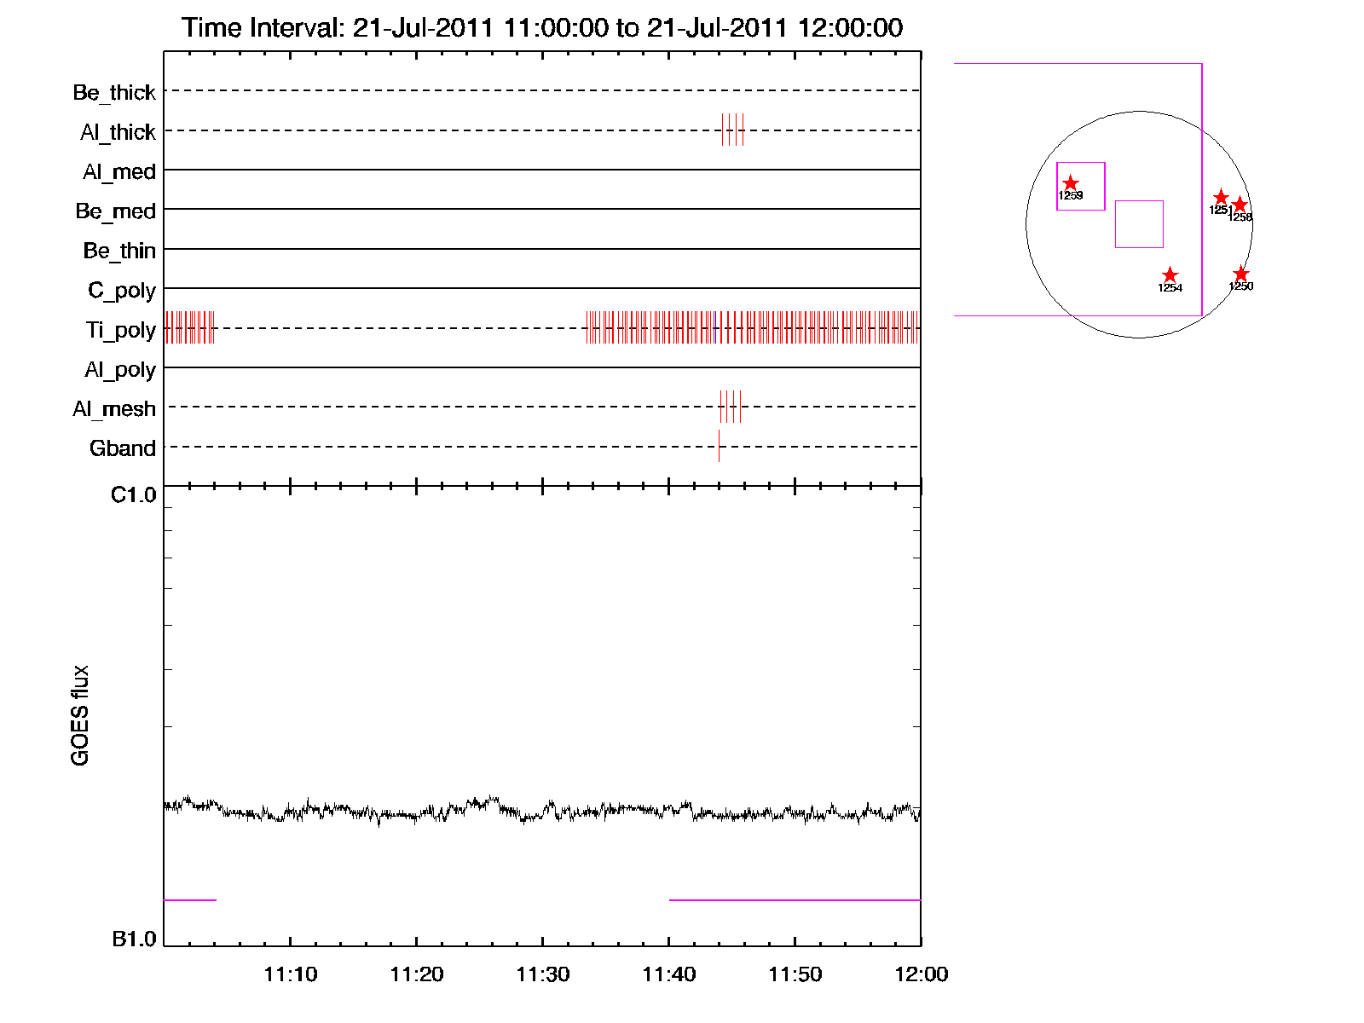Click the C_poly filter label
1364x1023 pixels.
tap(122, 291)
